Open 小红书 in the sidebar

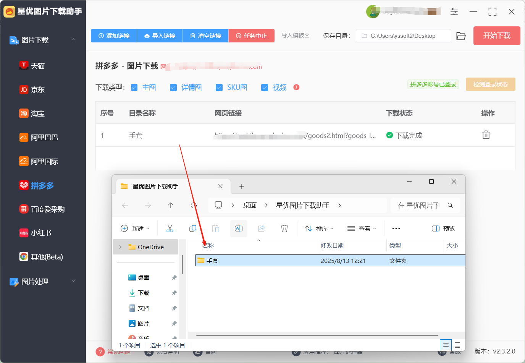coord(35,233)
